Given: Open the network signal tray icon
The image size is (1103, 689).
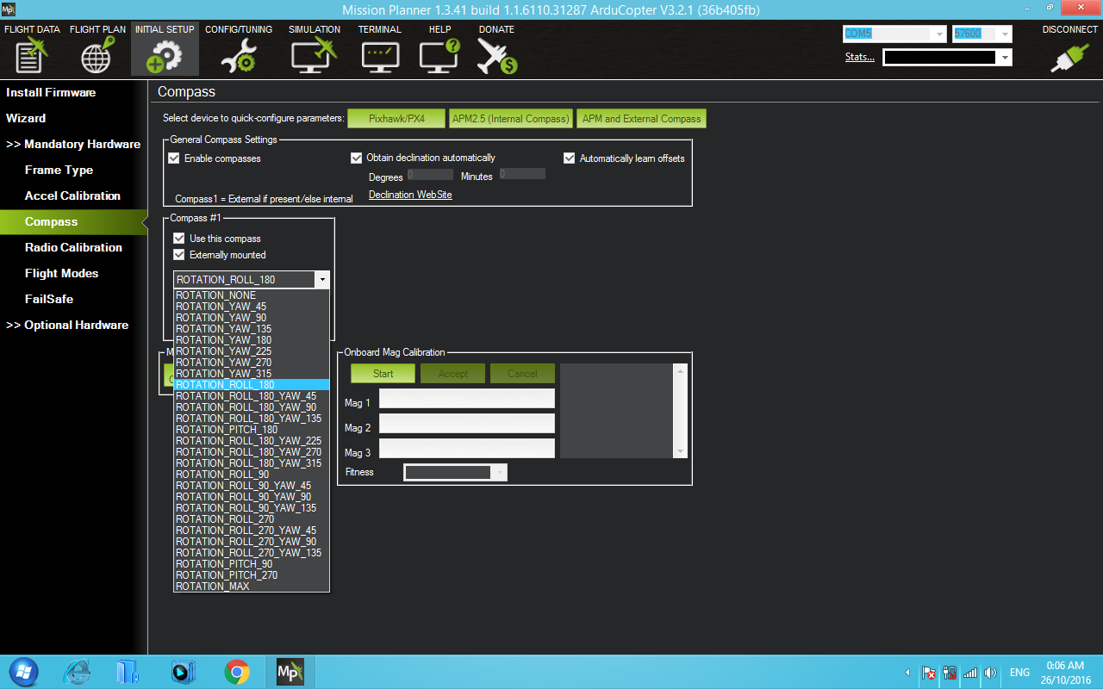Looking at the screenshot, I should (970, 673).
